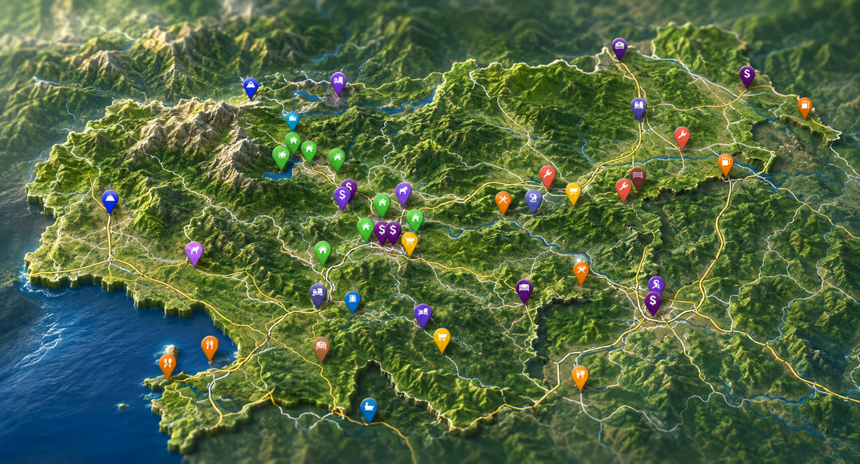
Task: Click the blue mountain pin beside the rocky peaks
Action: pos(251,87)
